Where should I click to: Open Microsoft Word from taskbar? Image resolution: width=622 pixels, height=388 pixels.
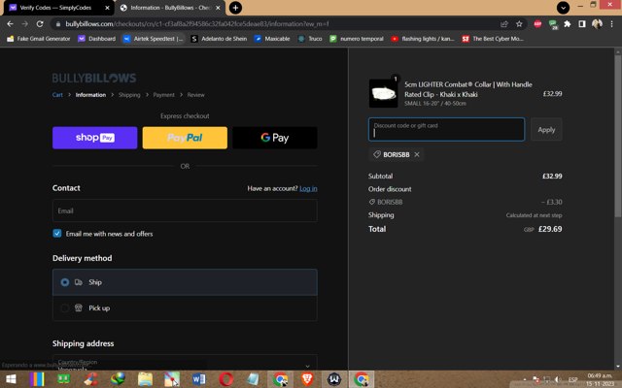[x=198, y=379]
